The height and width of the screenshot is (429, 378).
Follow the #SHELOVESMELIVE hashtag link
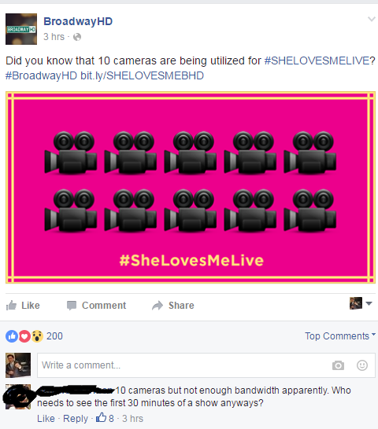tap(317, 60)
